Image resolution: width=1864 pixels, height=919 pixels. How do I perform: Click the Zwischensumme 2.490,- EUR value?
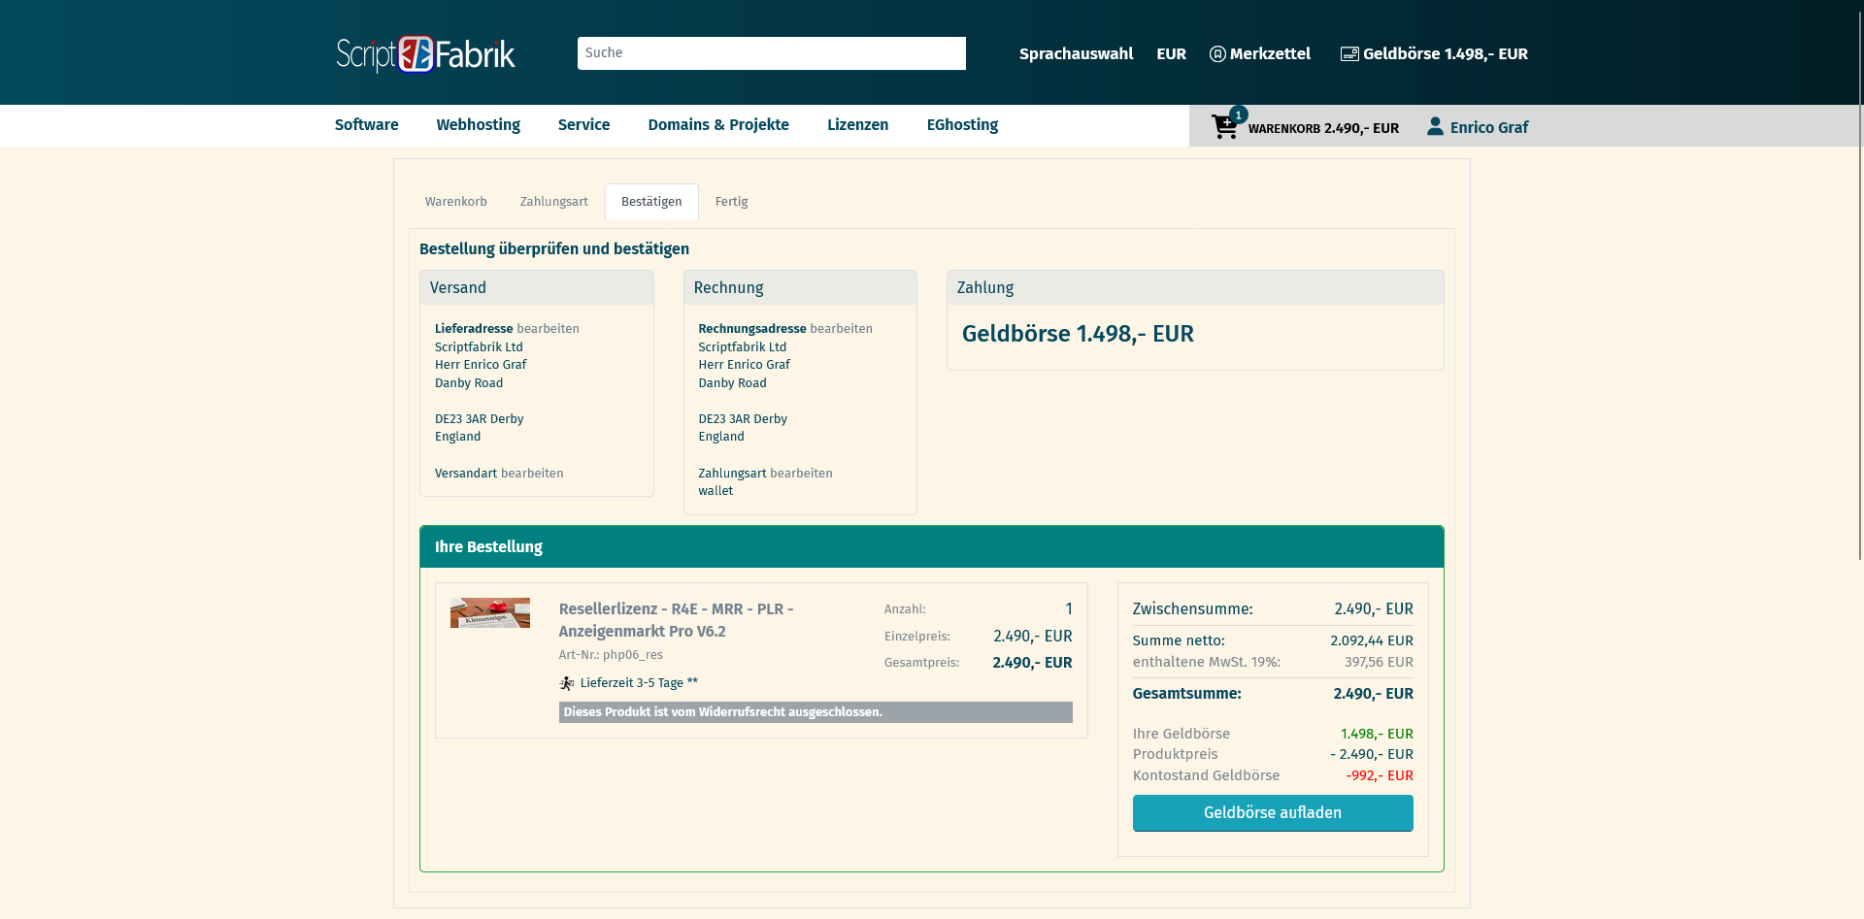point(1374,609)
